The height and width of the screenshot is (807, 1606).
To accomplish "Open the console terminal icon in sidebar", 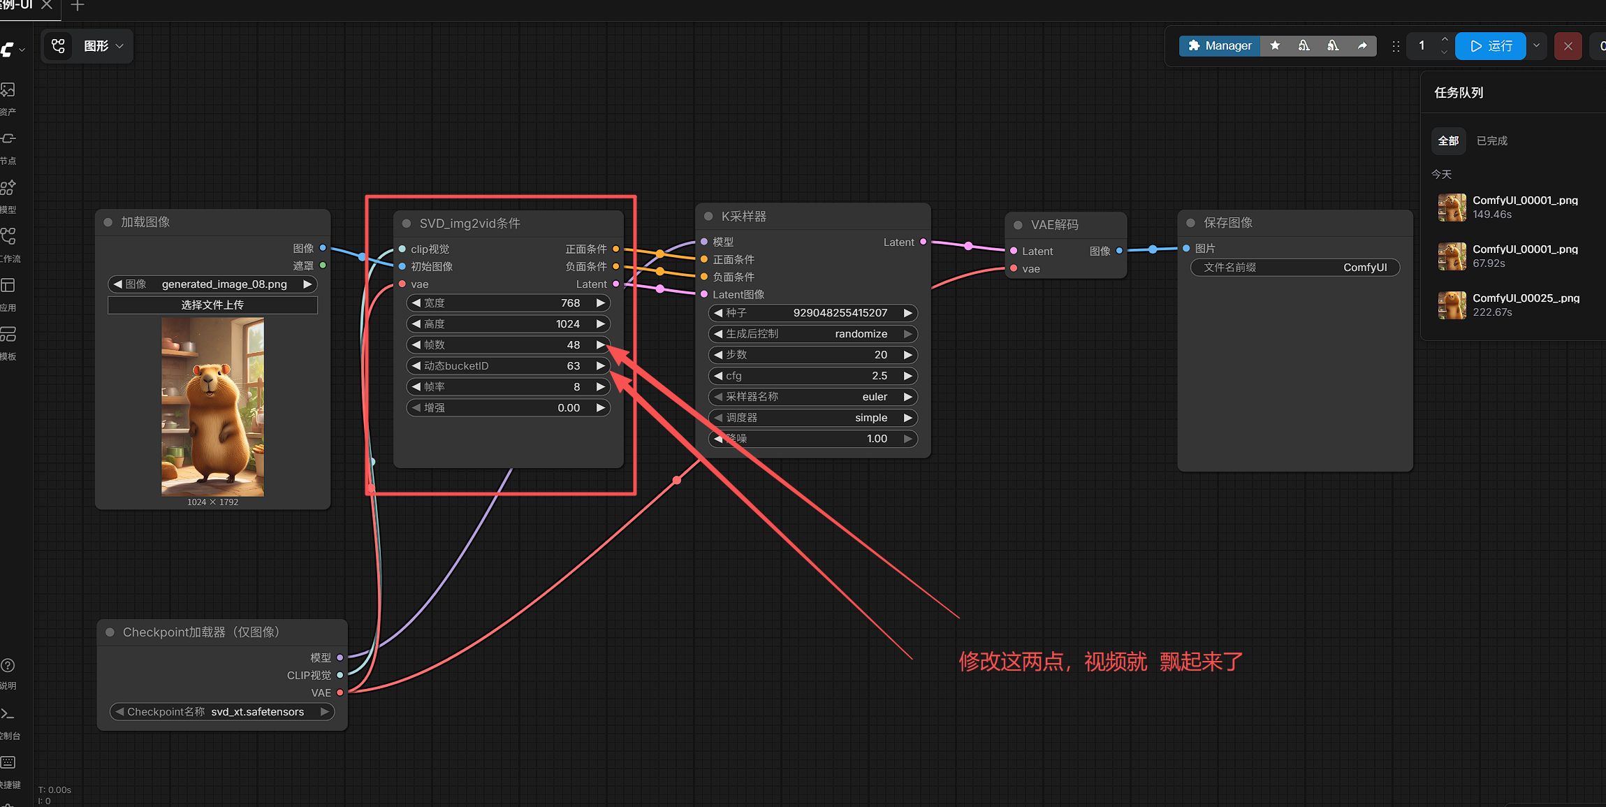I will coord(8,714).
